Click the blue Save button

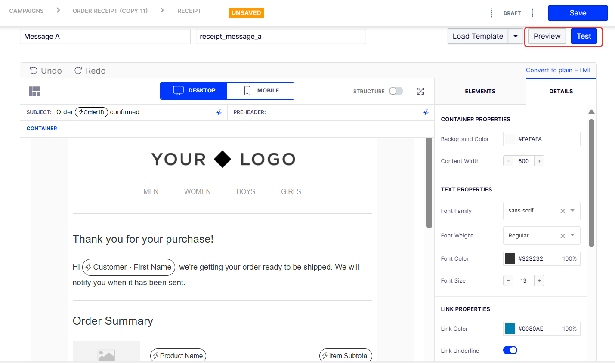click(x=578, y=13)
